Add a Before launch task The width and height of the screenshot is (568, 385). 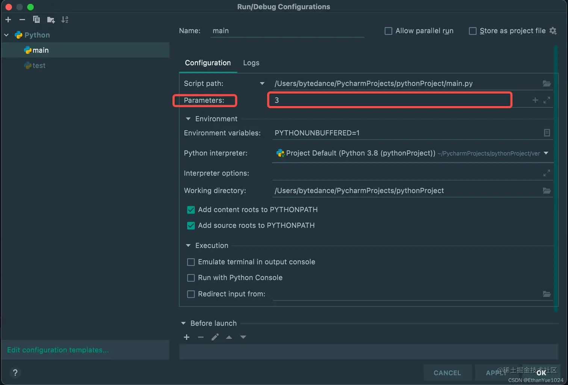tap(186, 337)
